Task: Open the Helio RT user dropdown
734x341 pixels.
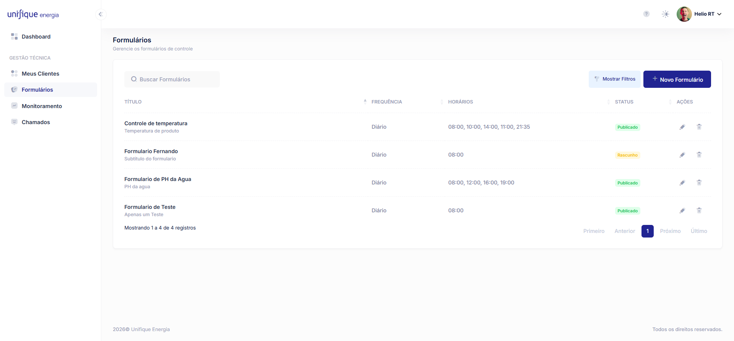Action: pyautogui.click(x=707, y=14)
